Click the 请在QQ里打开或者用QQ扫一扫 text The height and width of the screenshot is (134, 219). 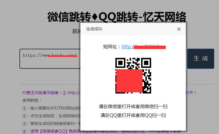(133, 115)
